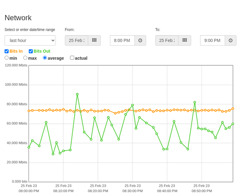Click the 80.000 Mbits axis label
Image resolution: width=241 pixels, height=194 pixels.
click(x=17, y=104)
